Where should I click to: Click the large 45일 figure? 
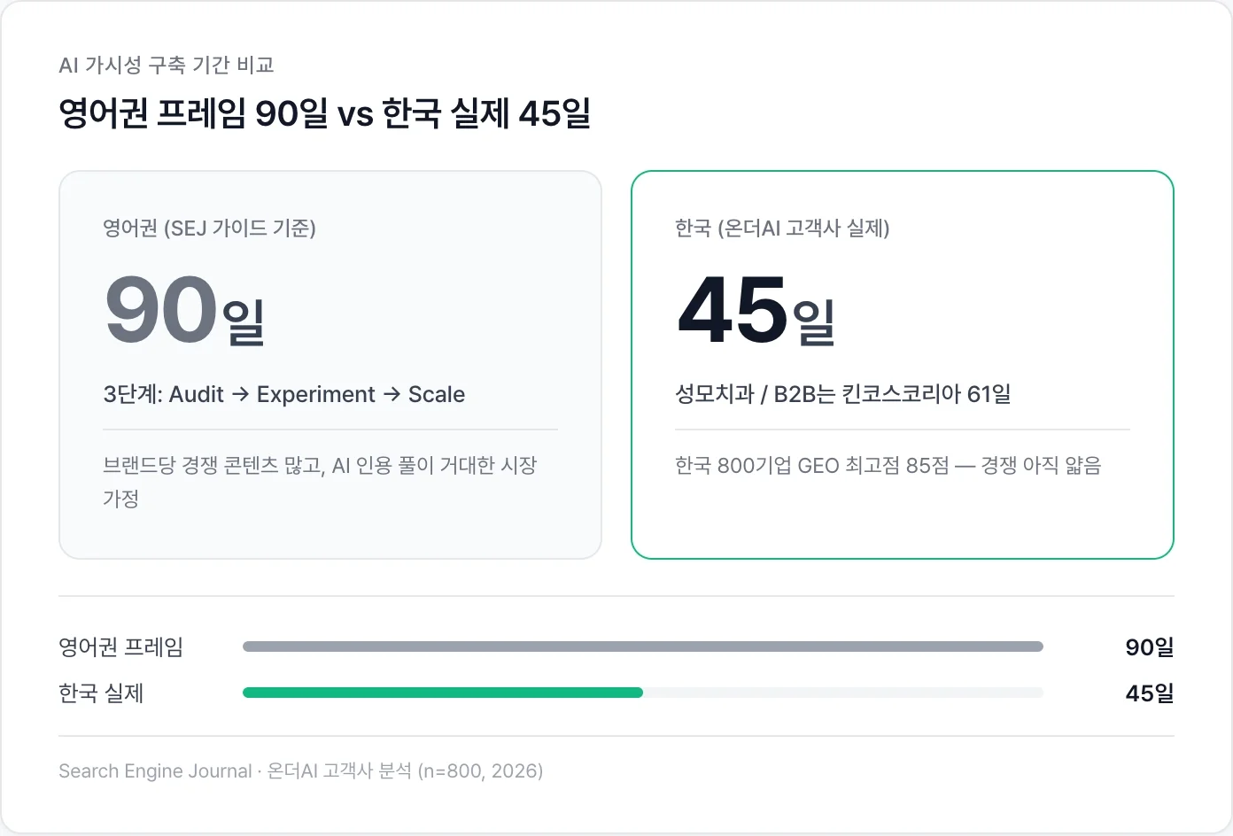(756, 310)
